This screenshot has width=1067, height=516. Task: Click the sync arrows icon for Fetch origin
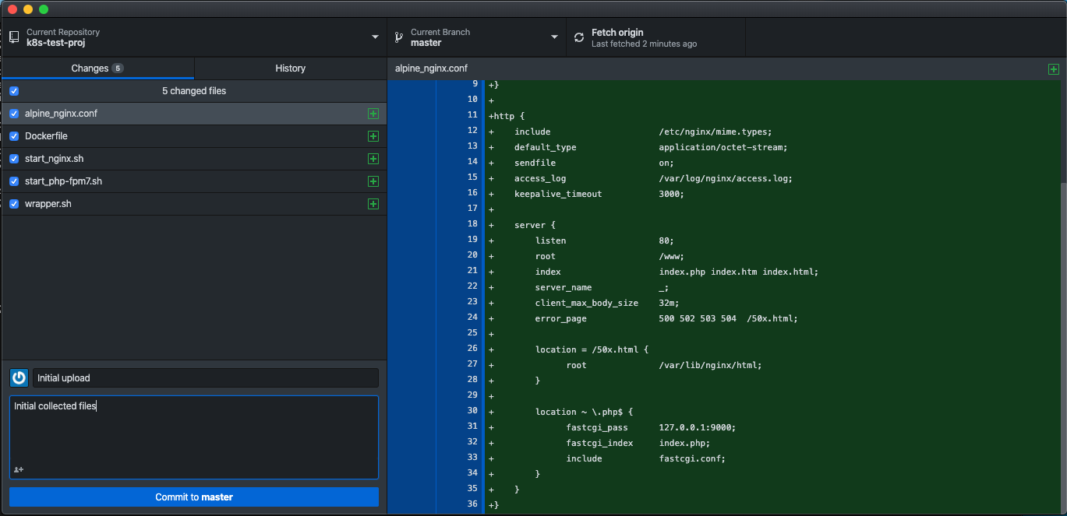[x=578, y=37]
